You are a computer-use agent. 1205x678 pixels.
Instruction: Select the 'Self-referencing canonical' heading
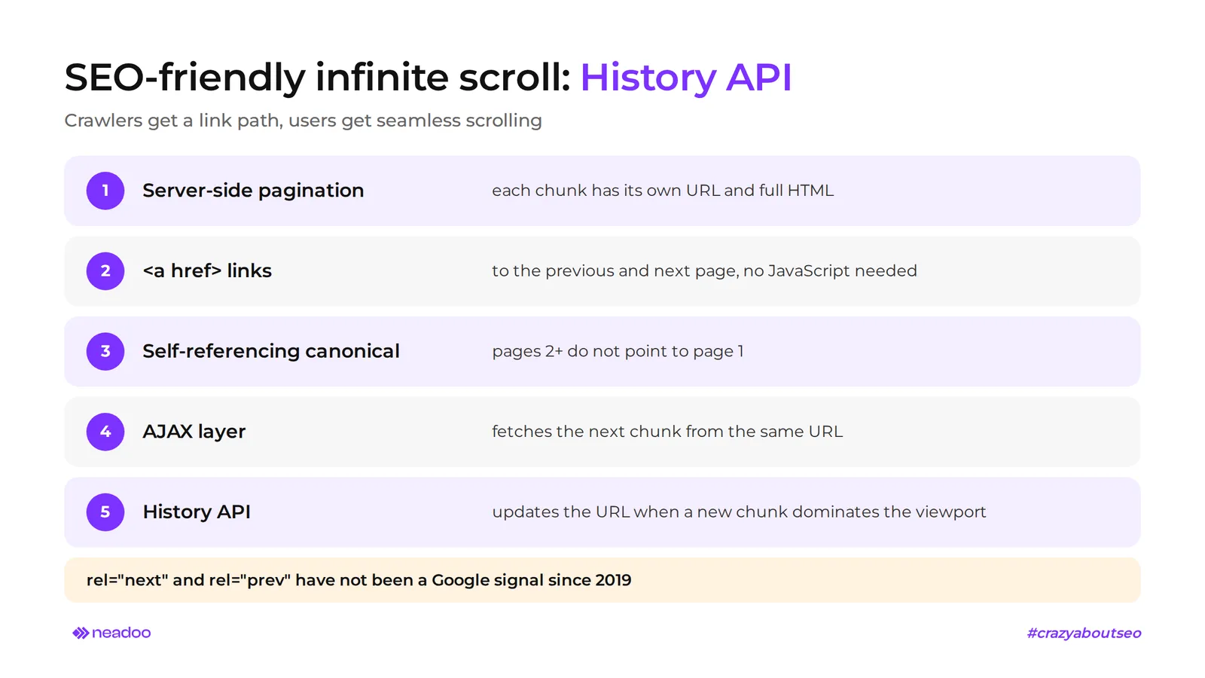coord(271,351)
